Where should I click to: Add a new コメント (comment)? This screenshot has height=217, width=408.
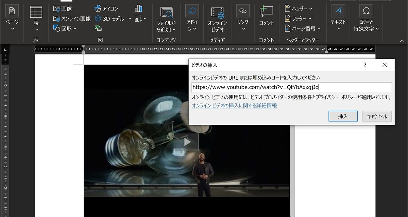pyautogui.click(x=267, y=15)
